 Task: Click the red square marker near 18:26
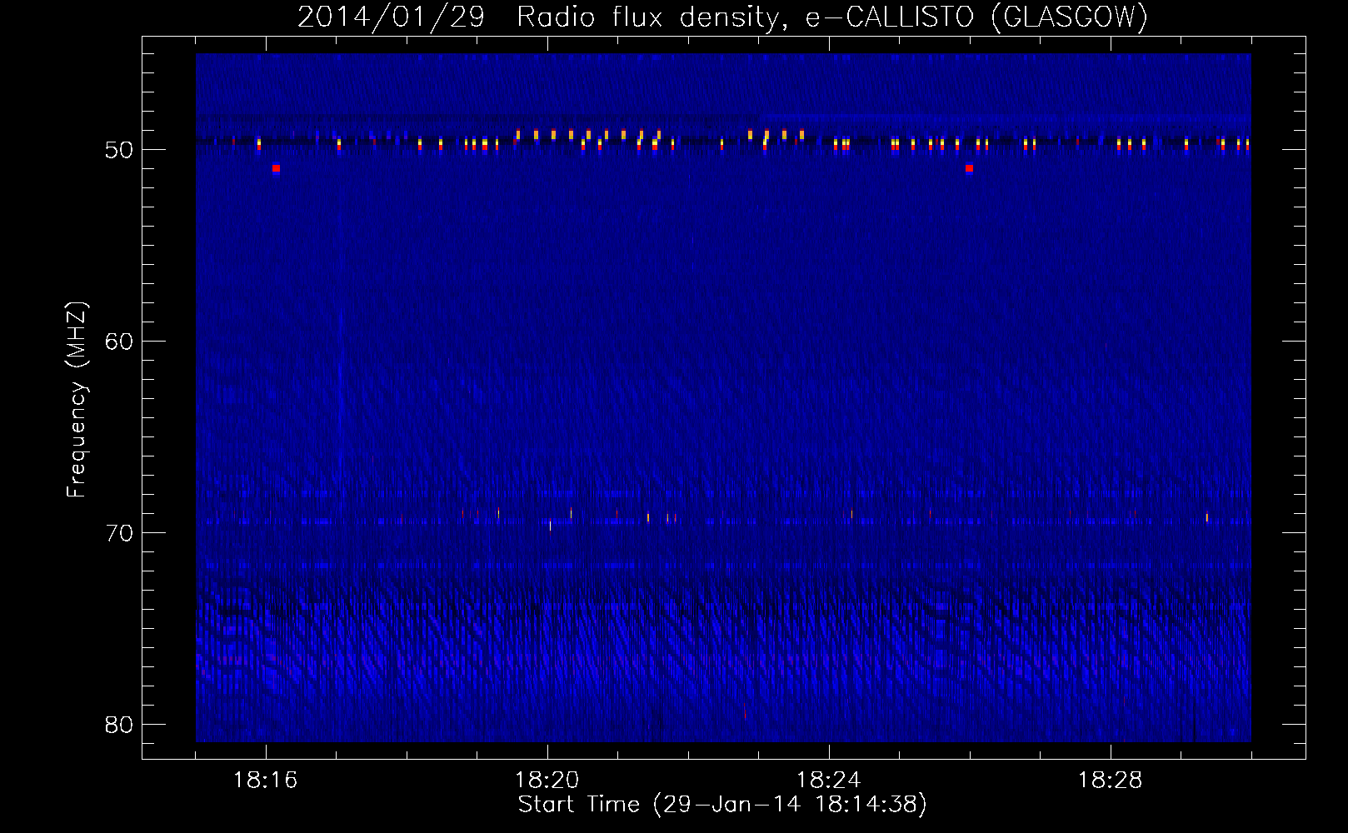tap(969, 168)
